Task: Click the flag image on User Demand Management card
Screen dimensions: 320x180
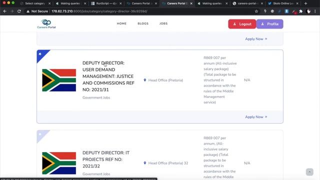Action: pyautogui.click(x=59, y=80)
